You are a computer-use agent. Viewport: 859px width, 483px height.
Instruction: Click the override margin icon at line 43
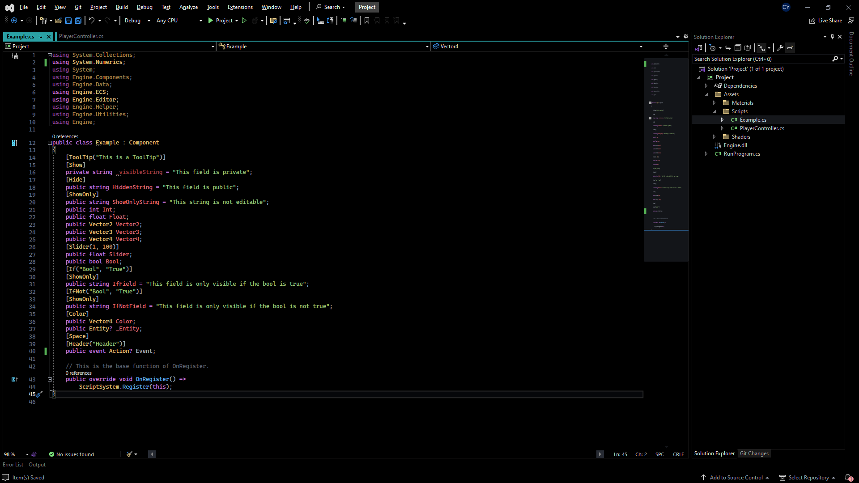(15, 379)
